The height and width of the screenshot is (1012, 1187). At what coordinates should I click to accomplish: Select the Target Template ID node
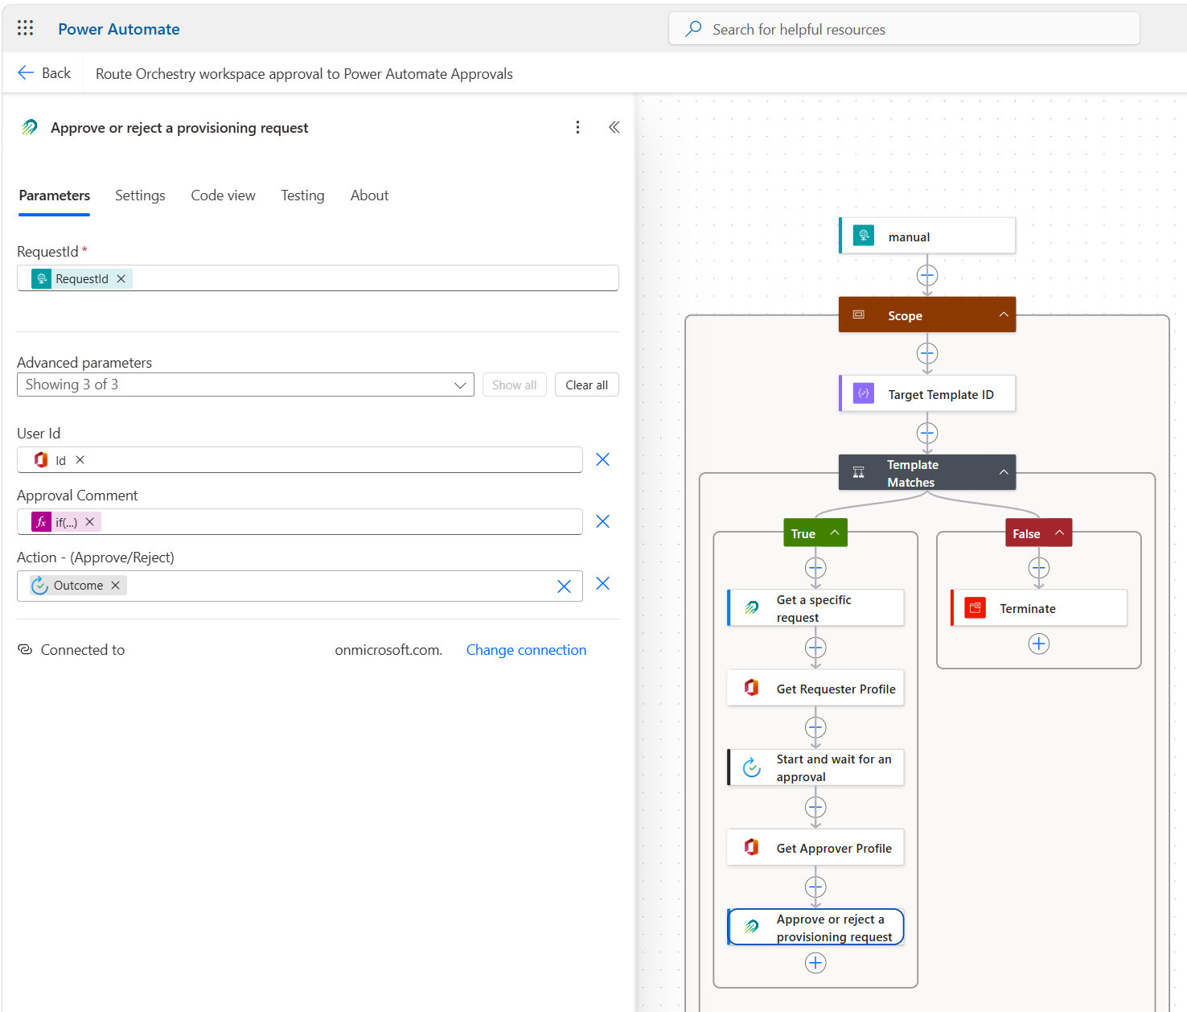coord(927,393)
